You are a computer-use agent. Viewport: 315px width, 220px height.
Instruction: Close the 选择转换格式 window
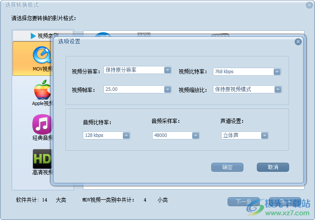309,5
